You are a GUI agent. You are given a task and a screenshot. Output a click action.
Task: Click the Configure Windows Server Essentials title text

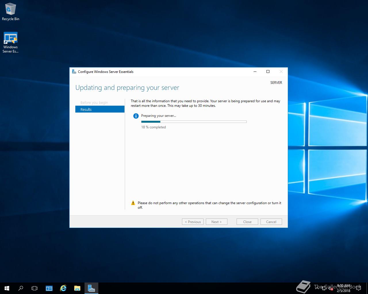tap(106, 72)
